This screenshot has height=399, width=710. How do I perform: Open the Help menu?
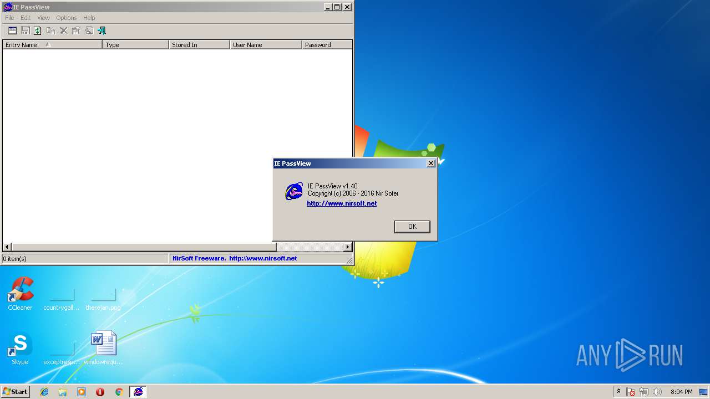coord(89,18)
